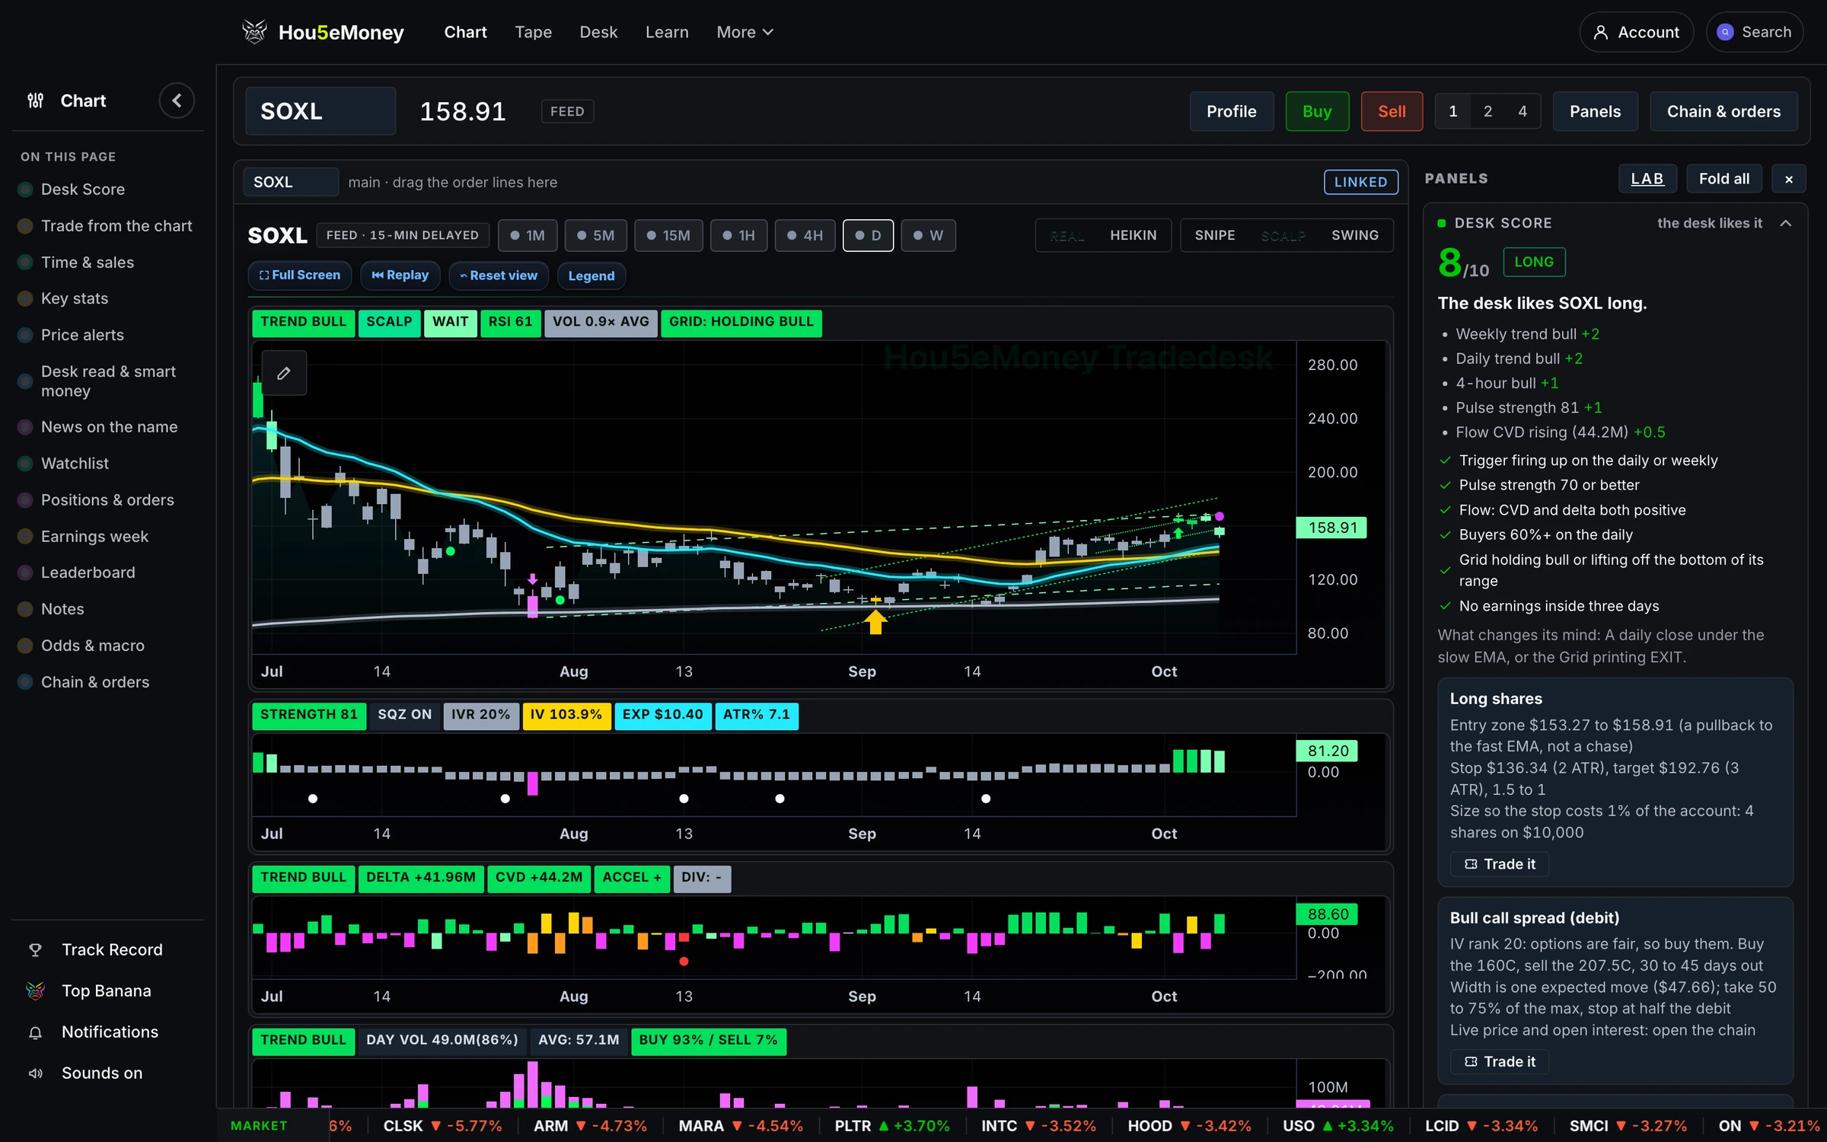Image resolution: width=1827 pixels, height=1142 pixels.
Task: Open the LAB link
Action: [x=1647, y=179]
